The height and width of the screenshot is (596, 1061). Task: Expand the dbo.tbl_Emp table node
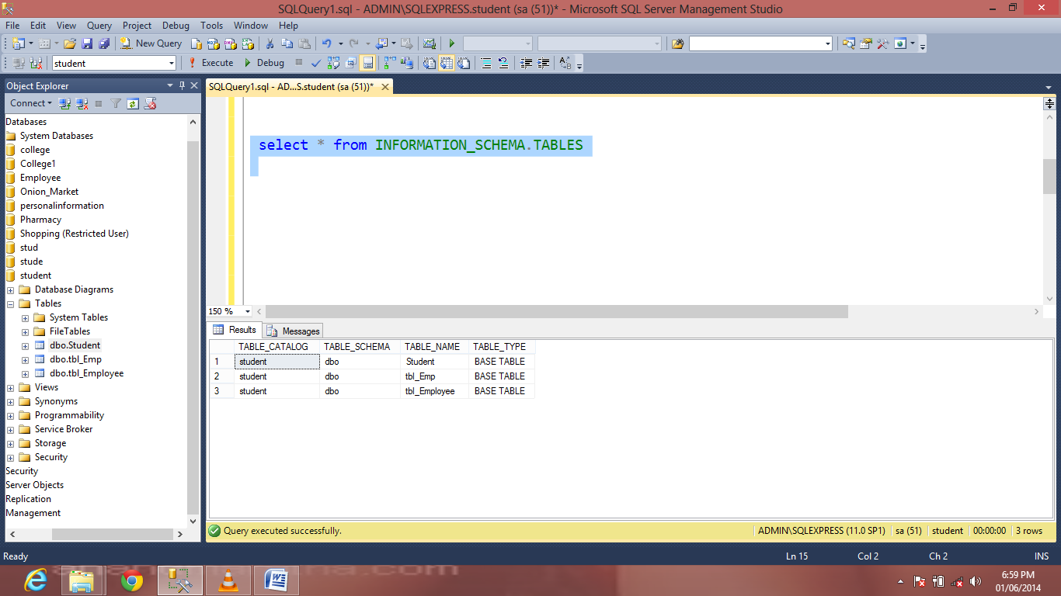26,359
